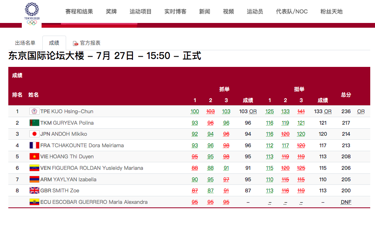Image resolution: width=375 pixels, height=226 pixels.
Task: Open athlete ANDOH Mikiko's profile link
Action: [x=69, y=134]
